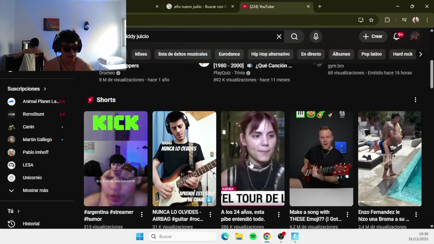
Task: Open YouTube notifications bell
Action: pyautogui.click(x=396, y=37)
